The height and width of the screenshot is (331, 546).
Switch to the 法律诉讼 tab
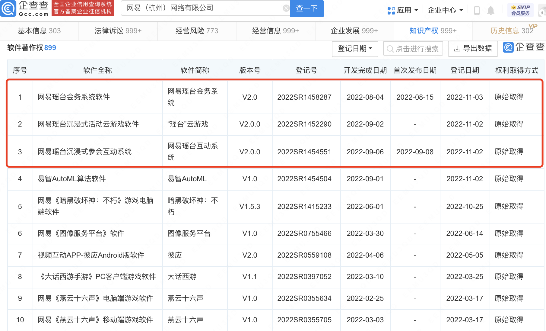118,31
